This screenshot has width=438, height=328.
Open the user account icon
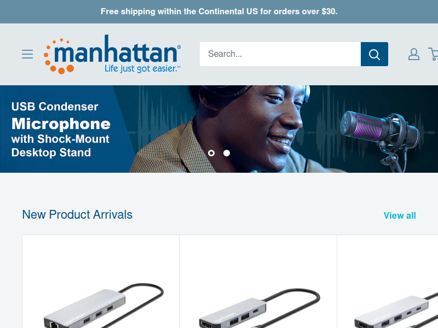point(414,54)
